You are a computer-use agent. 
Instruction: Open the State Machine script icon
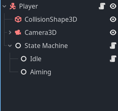point(113,46)
